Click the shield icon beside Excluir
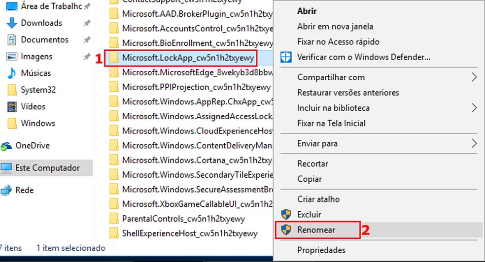The width and height of the screenshot is (485, 262). [286, 215]
